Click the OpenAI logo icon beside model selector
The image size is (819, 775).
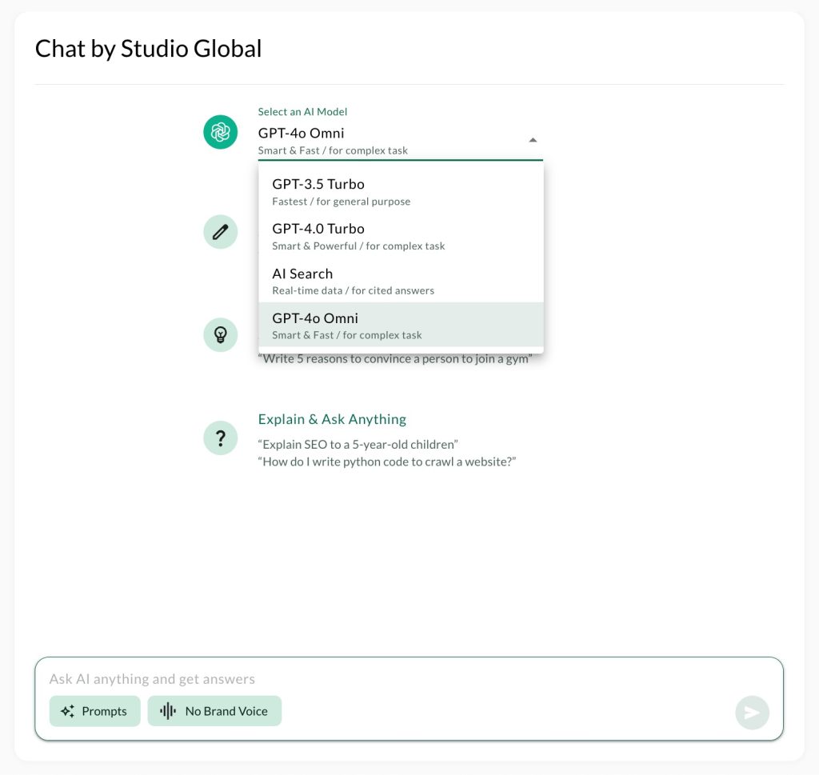click(x=221, y=132)
